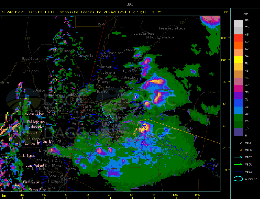Click the 'Ramblon' map label
The width and height of the screenshot is (260, 199).
(104, 24)
